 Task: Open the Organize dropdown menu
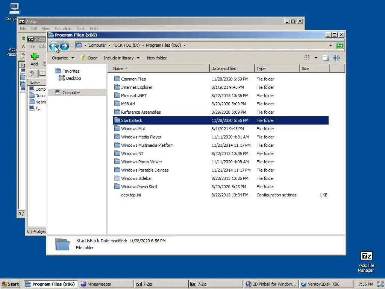[63, 58]
